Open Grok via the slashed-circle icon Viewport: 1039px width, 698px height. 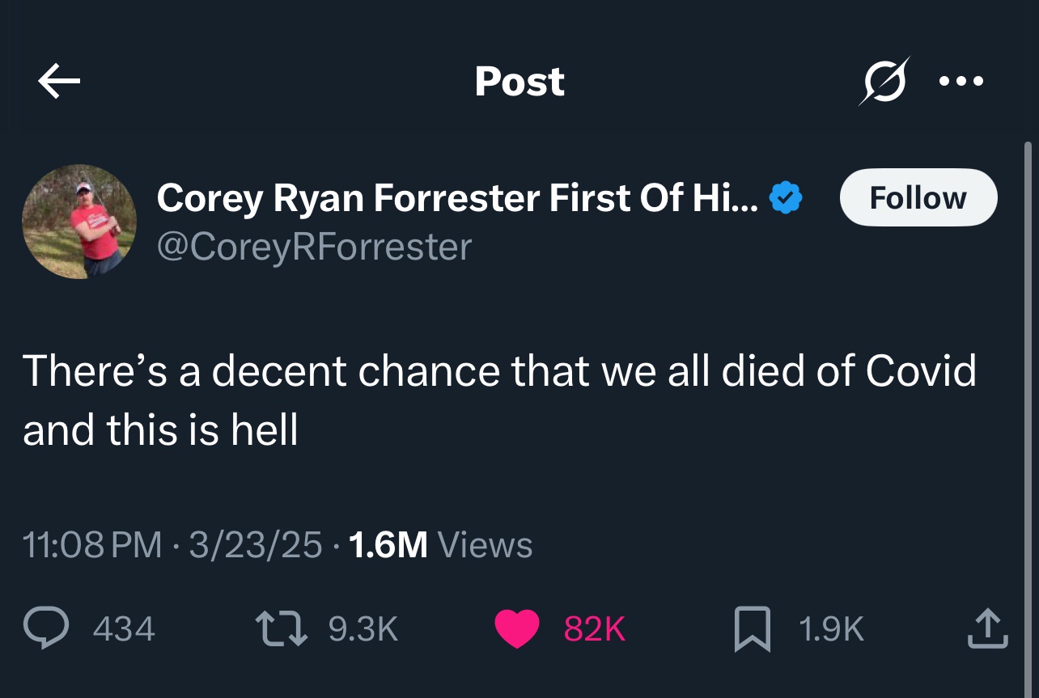pyautogui.click(x=884, y=81)
